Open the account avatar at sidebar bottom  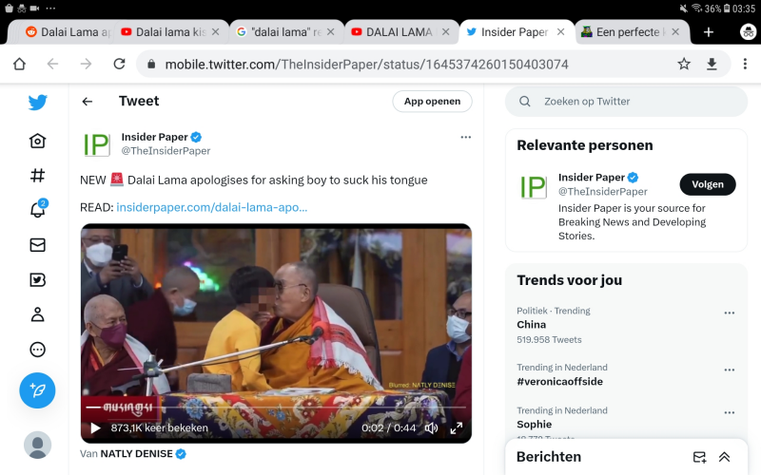pos(37,445)
